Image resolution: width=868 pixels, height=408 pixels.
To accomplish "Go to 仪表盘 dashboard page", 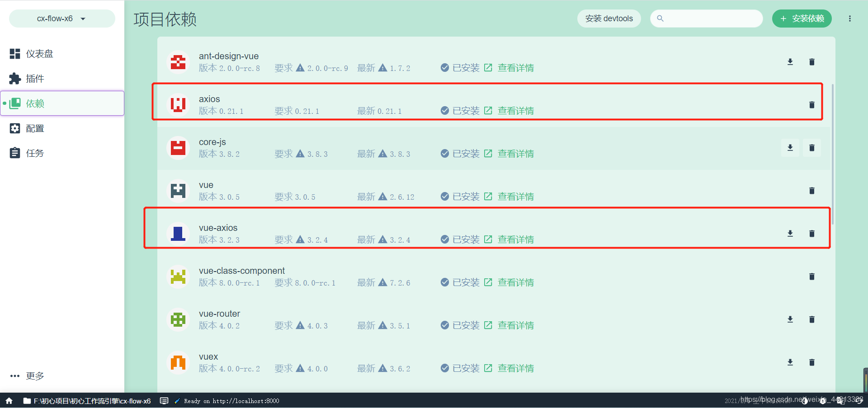I will [62, 54].
